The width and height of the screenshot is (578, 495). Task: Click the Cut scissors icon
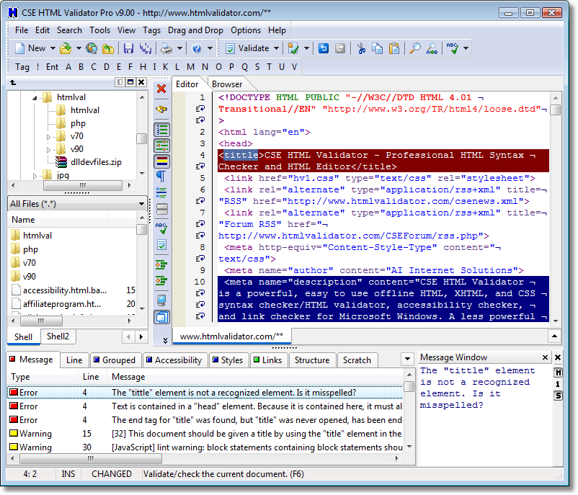point(361,48)
